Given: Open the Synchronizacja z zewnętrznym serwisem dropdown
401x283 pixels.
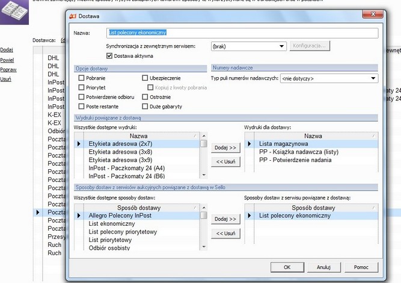Looking at the screenshot, I should click(x=249, y=46).
